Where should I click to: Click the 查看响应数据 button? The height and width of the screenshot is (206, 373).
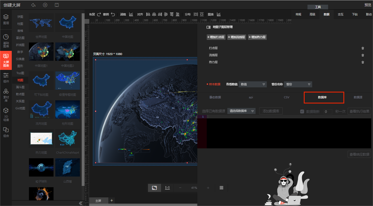coord(359,154)
